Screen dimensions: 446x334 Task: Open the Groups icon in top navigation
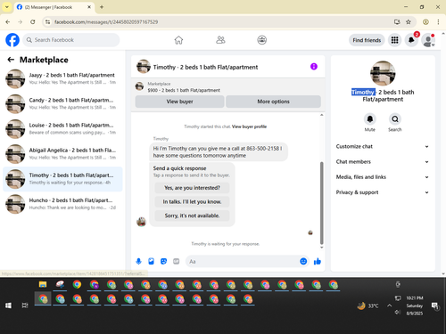(x=262, y=40)
